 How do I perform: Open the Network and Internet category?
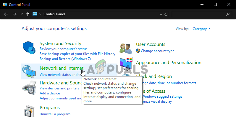(x=62, y=68)
